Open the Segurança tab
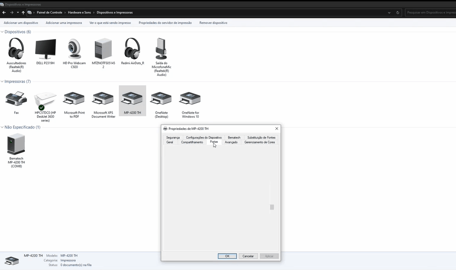The width and height of the screenshot is (456, 270). [173, 138]
